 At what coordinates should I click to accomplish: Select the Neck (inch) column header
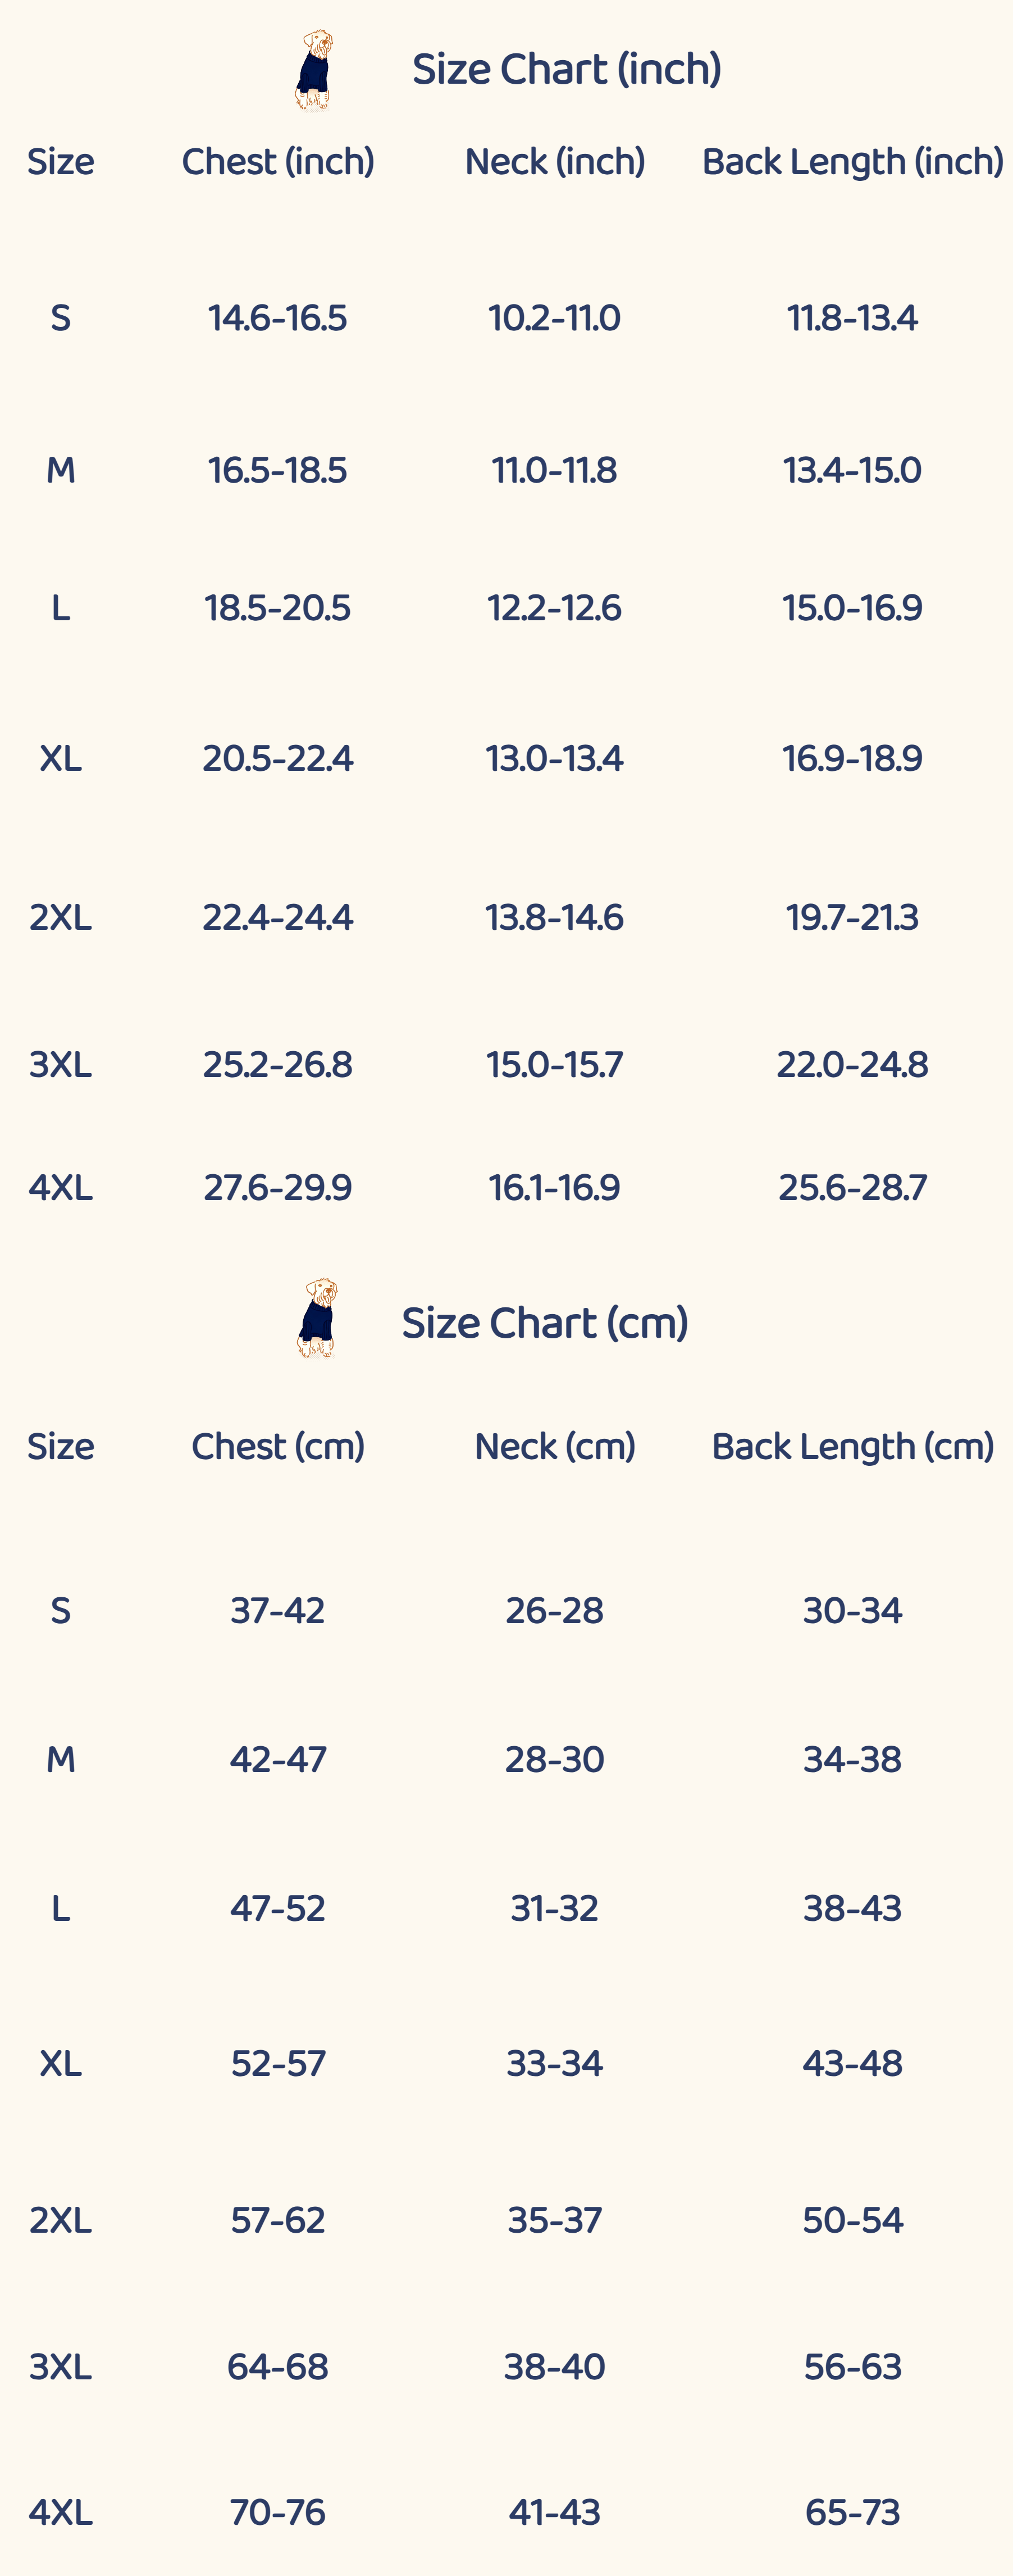click(554, 161)
